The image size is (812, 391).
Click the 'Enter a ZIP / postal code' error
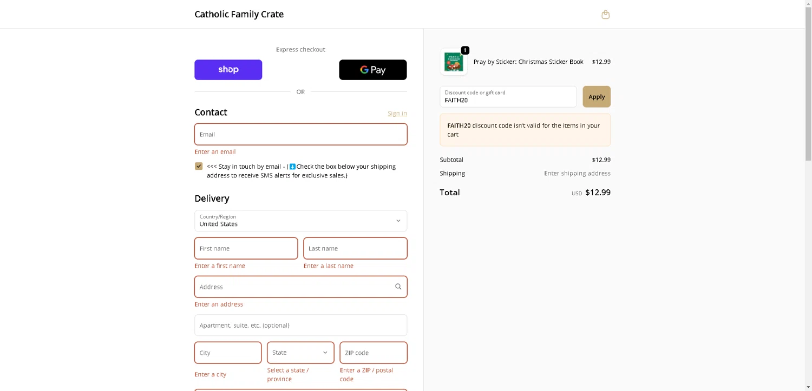point(366,374)
